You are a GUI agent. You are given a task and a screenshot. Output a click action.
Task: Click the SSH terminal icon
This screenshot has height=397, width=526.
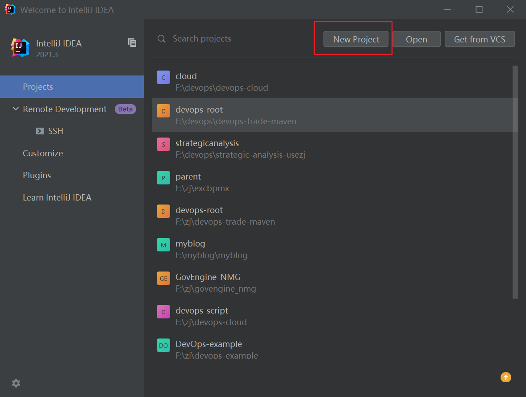coord(40,131)
